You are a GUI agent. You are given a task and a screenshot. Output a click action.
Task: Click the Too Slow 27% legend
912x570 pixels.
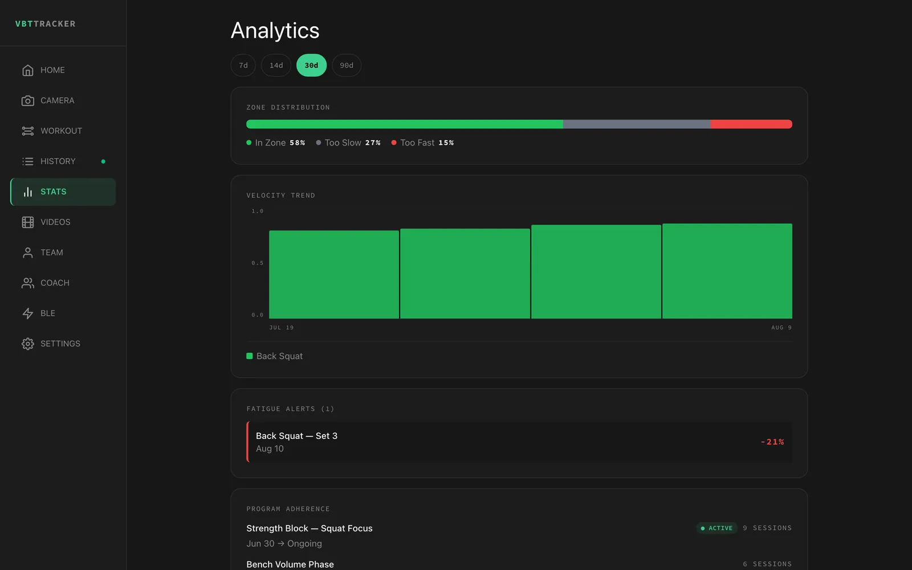click(x=348, y=142)
